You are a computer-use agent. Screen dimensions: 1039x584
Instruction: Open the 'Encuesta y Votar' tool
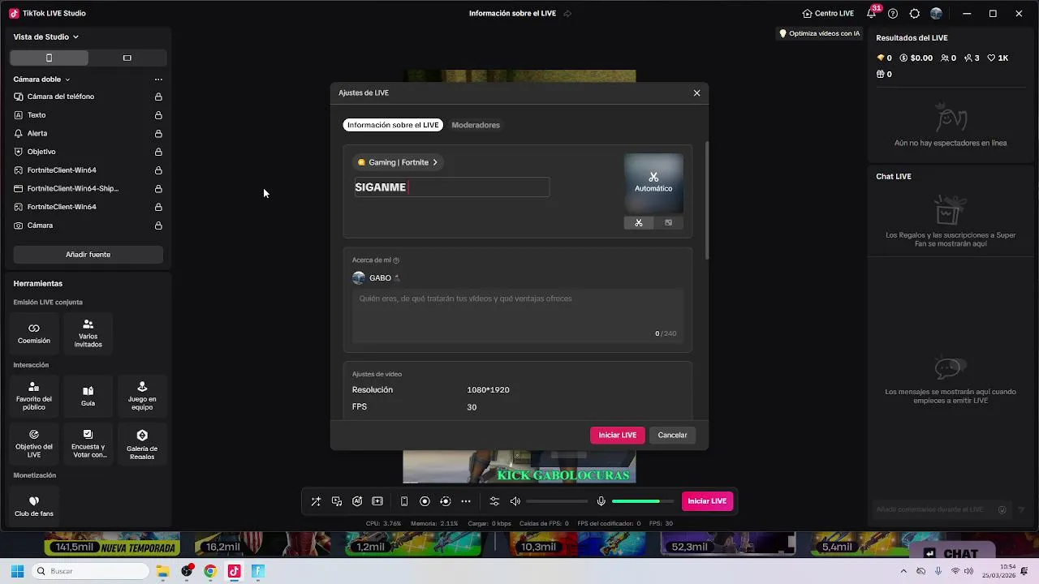pos(88,444)
